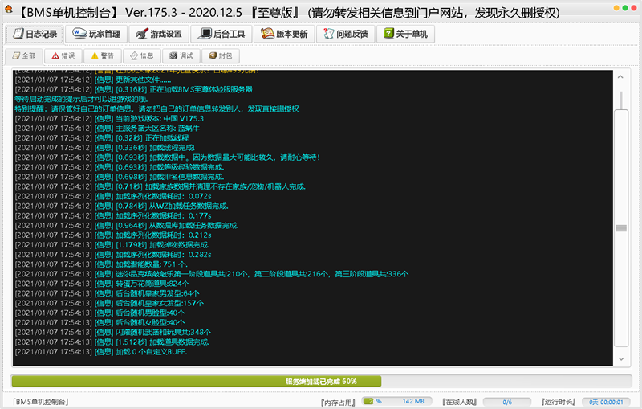Click log line 加载道具数据完成
Screen dimensions: 642x409
pyautogui.click(x=112, y=342)
